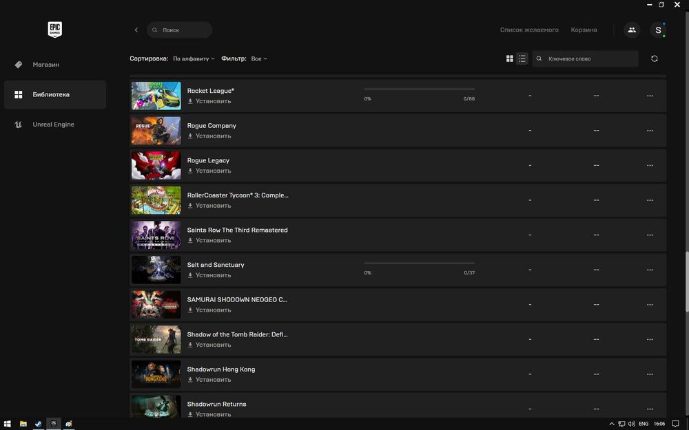Click the ENG language indicator
The height and width of the screenshot is (430, 689).
click(644, 424)
